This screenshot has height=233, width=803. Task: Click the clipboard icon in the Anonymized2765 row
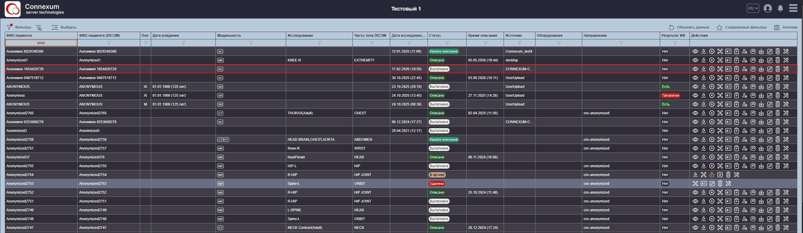pyautogui.click(x=736, y=113)
